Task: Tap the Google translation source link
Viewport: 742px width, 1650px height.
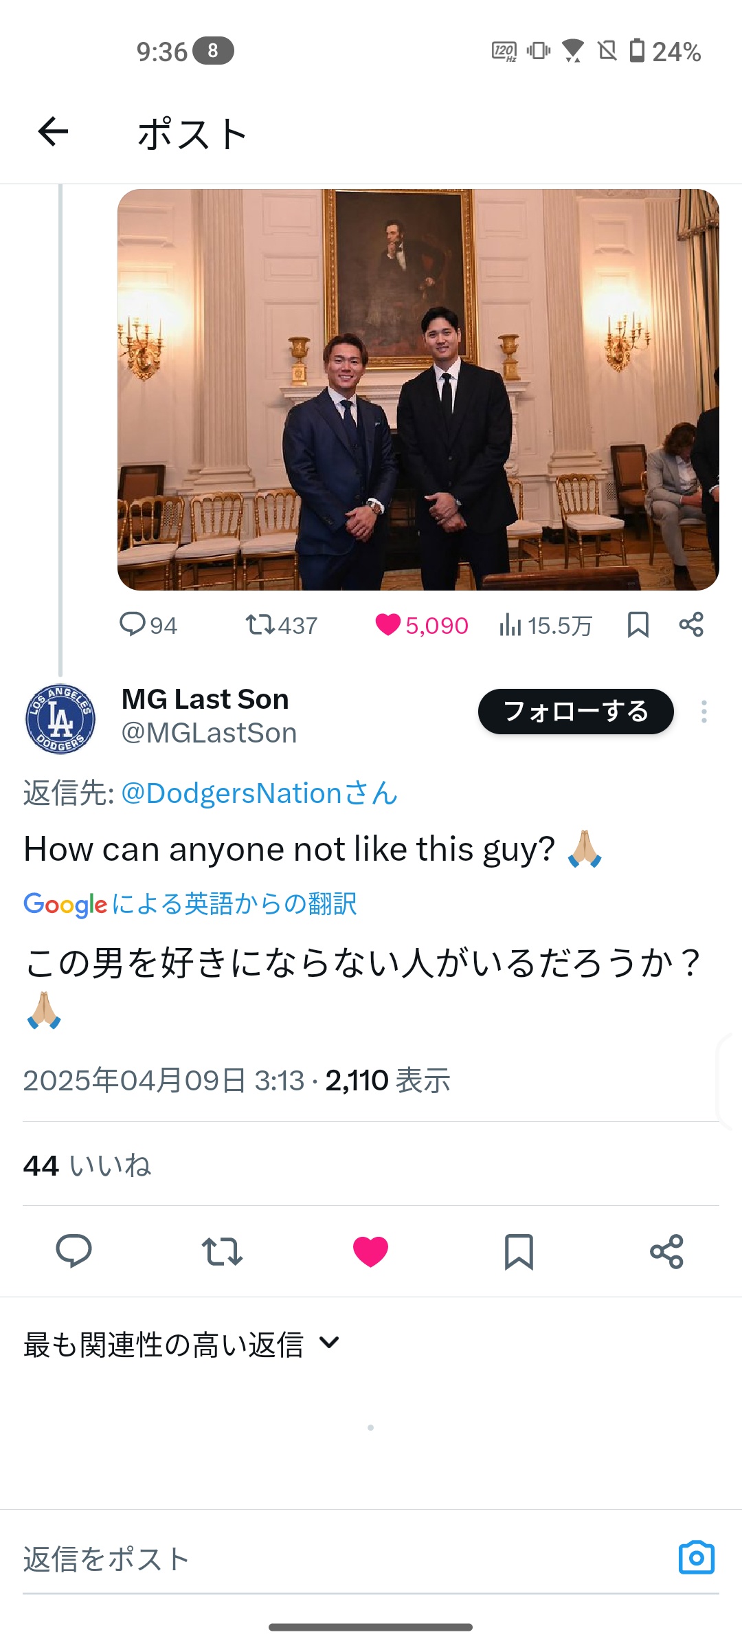Action: pos(190,904)
